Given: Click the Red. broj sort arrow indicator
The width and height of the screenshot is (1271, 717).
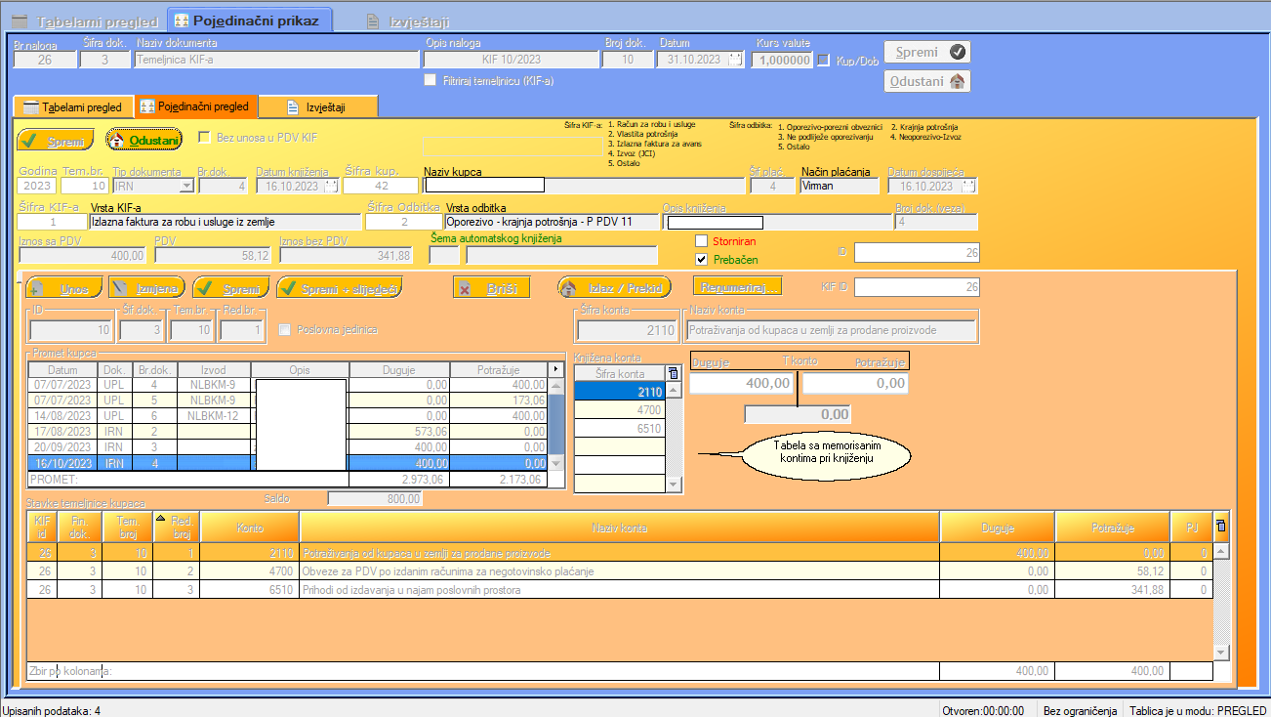Looking at the screenshot, I should tap(162, 517).
